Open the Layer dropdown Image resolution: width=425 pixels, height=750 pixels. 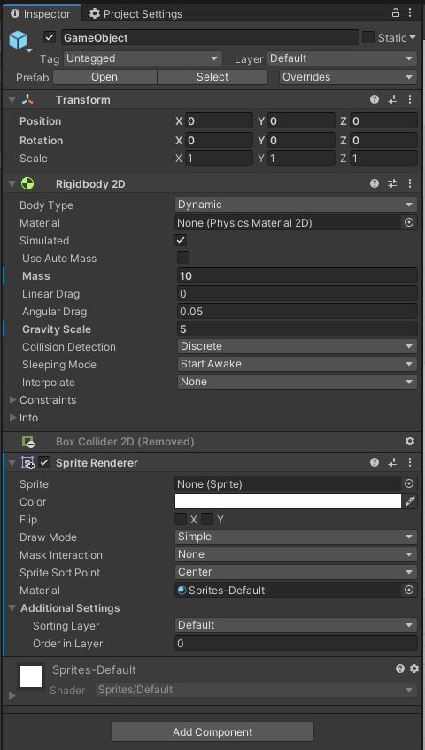click(x=342, y=58)
